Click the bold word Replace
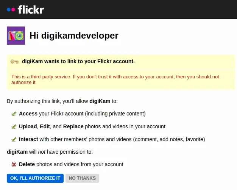Viewport: 237px width, 190px height. point(73,126)
